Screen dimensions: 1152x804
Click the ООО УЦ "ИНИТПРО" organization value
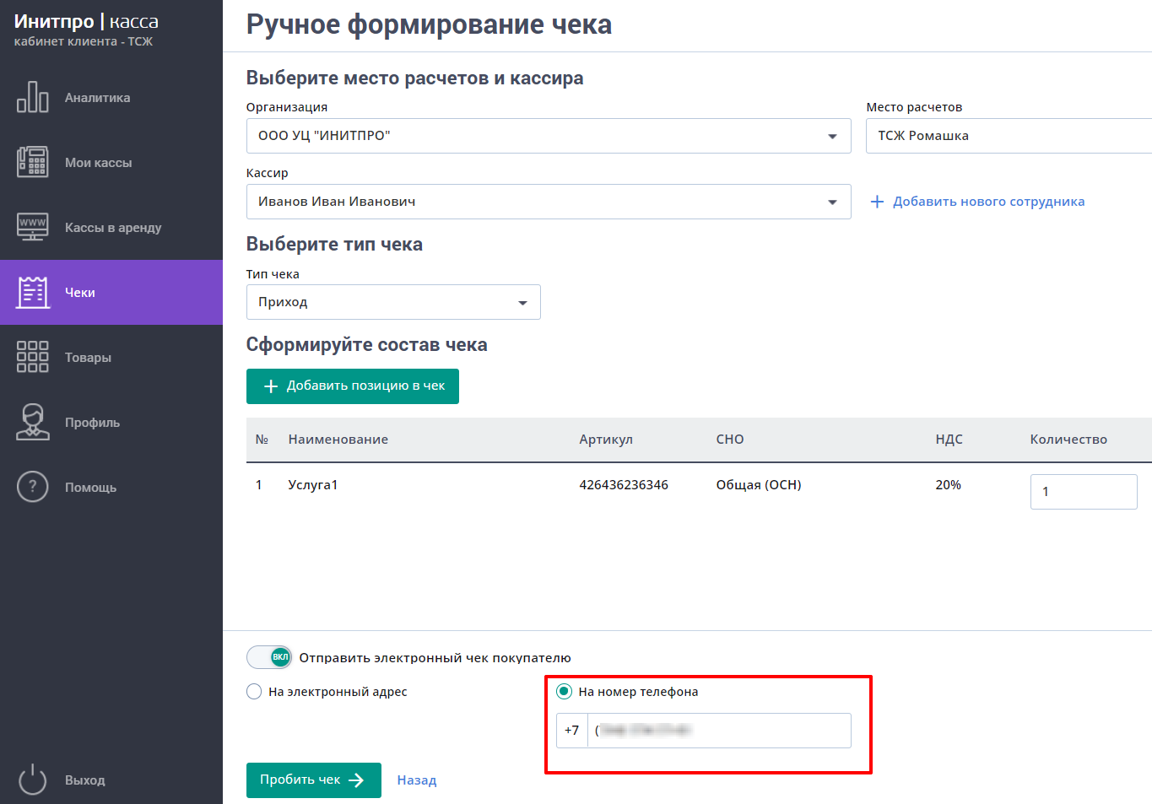click(324, 136)
